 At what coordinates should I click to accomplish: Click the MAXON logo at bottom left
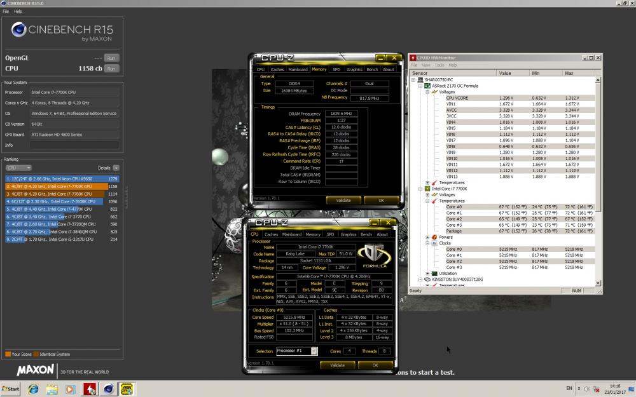[x=35, y=370]
